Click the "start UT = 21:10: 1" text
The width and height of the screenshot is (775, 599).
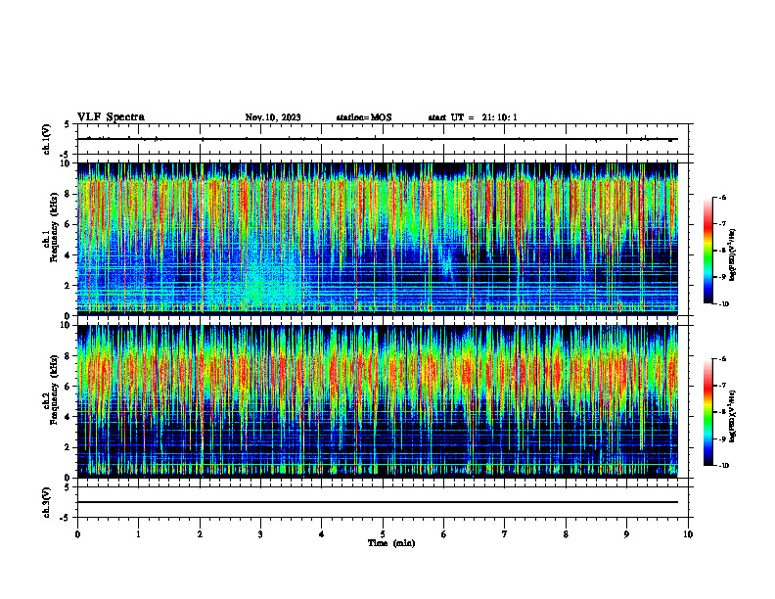[x=473, y=117]
